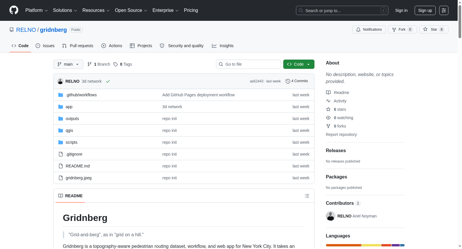Click the tag icon next to Tags
Image resolution: width=462 pixels, height=249 pixels.
coord(115,64)
